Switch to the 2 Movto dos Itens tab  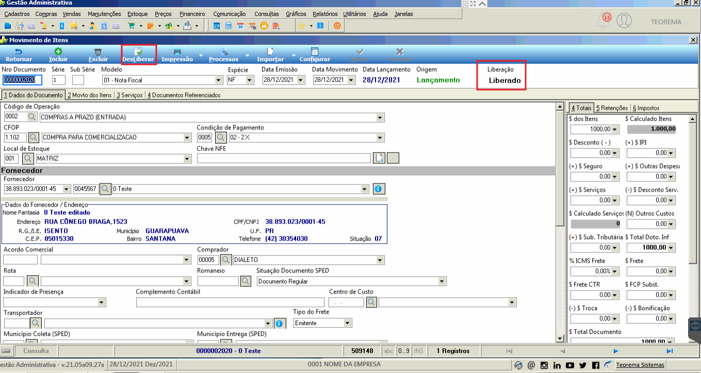click(x=90, y=95)
